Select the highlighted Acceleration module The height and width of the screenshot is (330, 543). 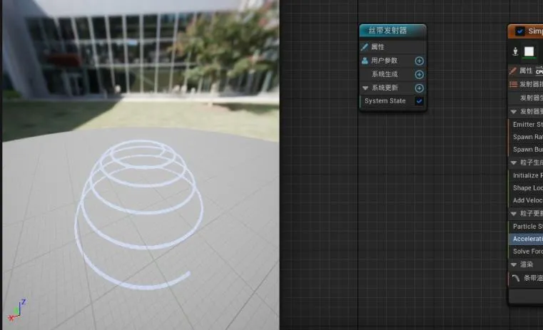click(x=526, y=239)
